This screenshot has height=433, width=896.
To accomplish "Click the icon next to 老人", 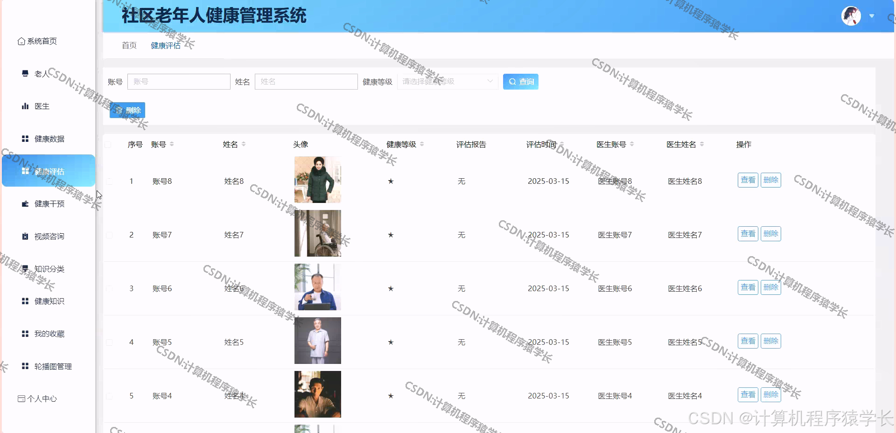I will click(25, 73).
